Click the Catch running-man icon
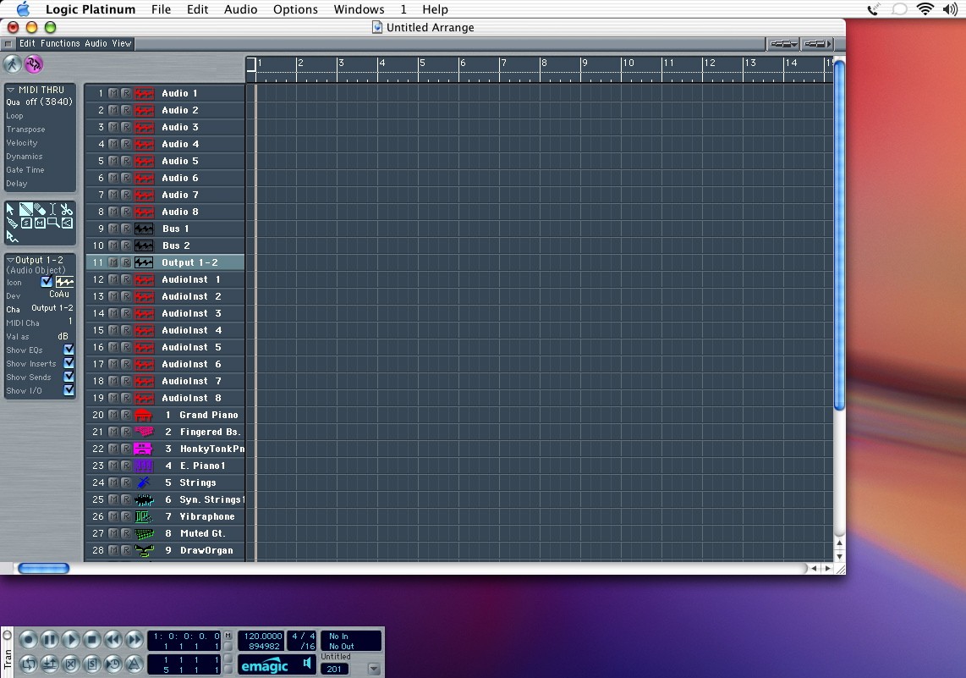This screenshot has height=678, width=966. (x=12, y=64)
